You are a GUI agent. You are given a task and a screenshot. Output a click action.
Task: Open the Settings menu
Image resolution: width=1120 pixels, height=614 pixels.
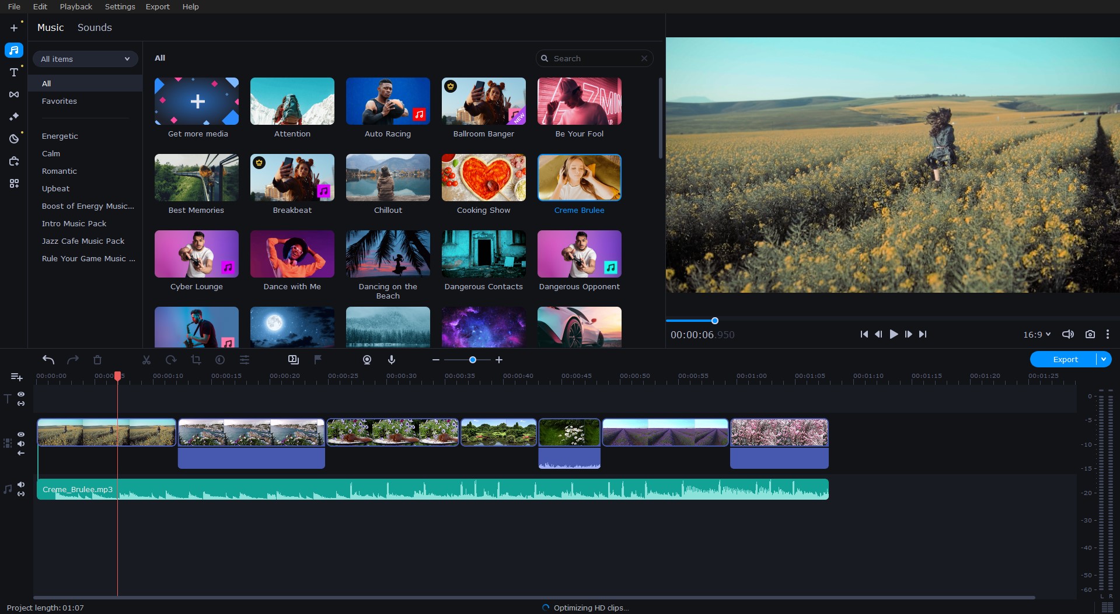(120, 6)
